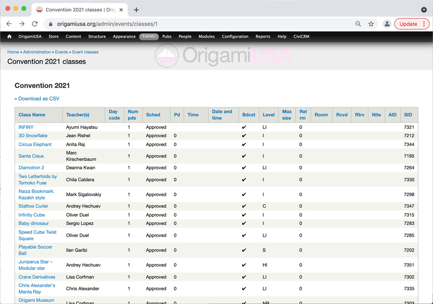Open the Pubs admin menu
The image size is (433, 304).
tap(167, 36)
